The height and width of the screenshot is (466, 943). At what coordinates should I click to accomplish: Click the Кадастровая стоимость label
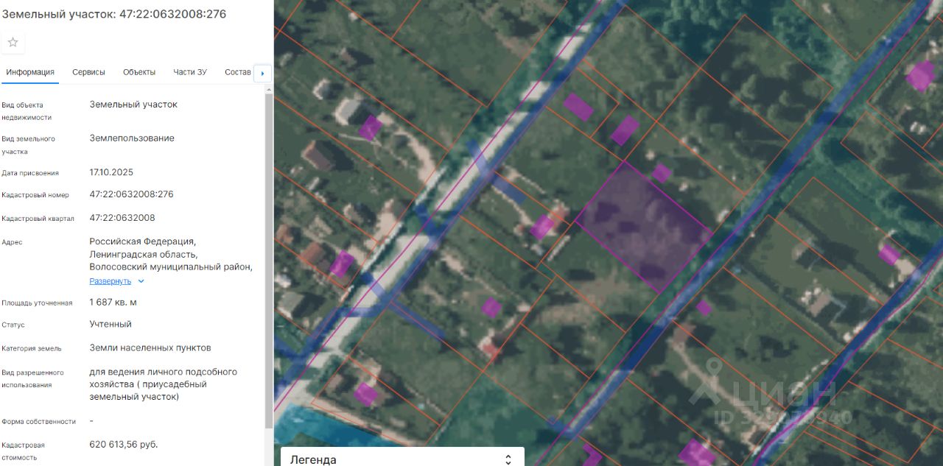(x=23, y=451)
